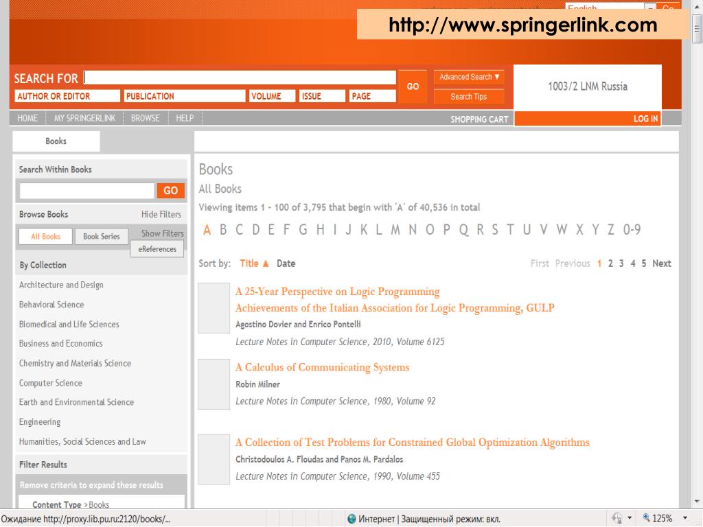Click the status bar privacy icon
Viewport: 703px width, 527px height.
[x=617, y=519]
